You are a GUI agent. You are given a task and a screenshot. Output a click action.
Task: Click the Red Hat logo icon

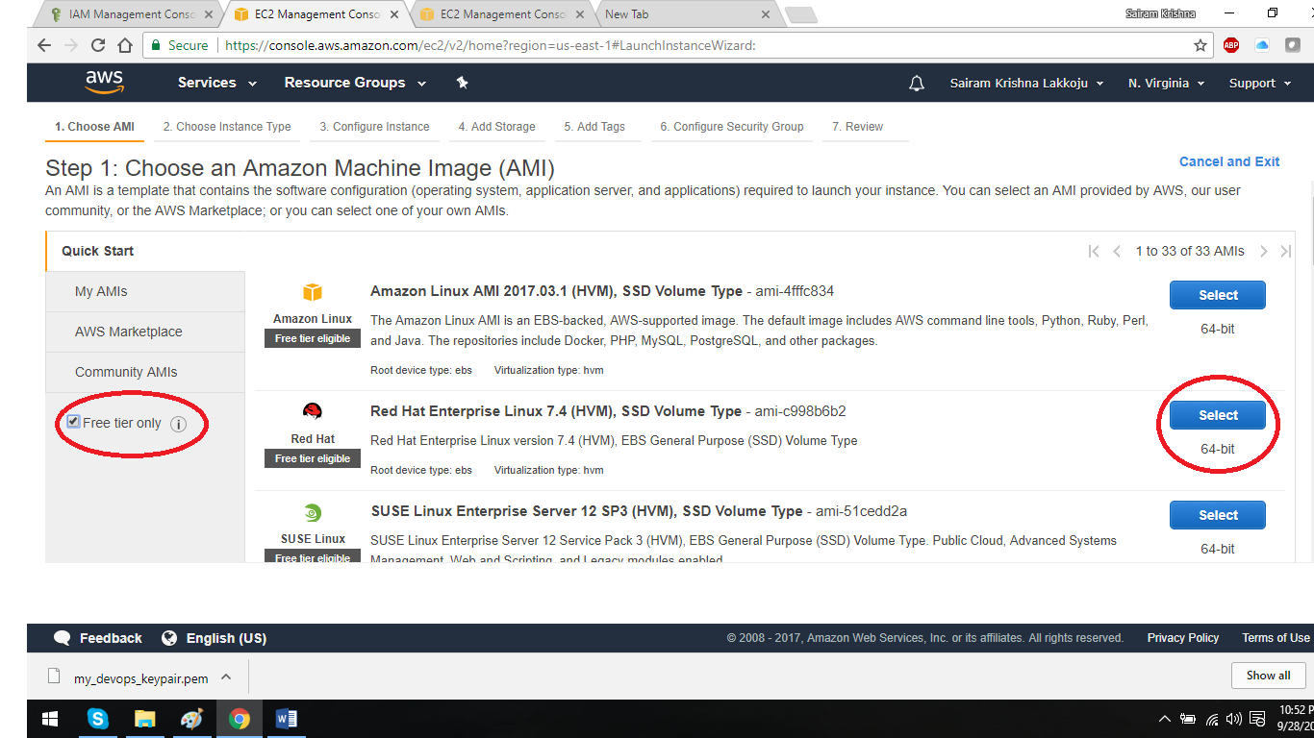coord(313,412)
